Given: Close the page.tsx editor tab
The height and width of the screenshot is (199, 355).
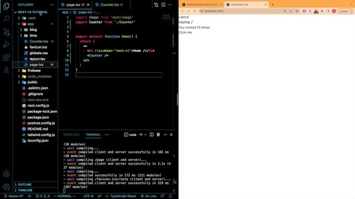Looking at the screenshot, I should tap(88, 5).
